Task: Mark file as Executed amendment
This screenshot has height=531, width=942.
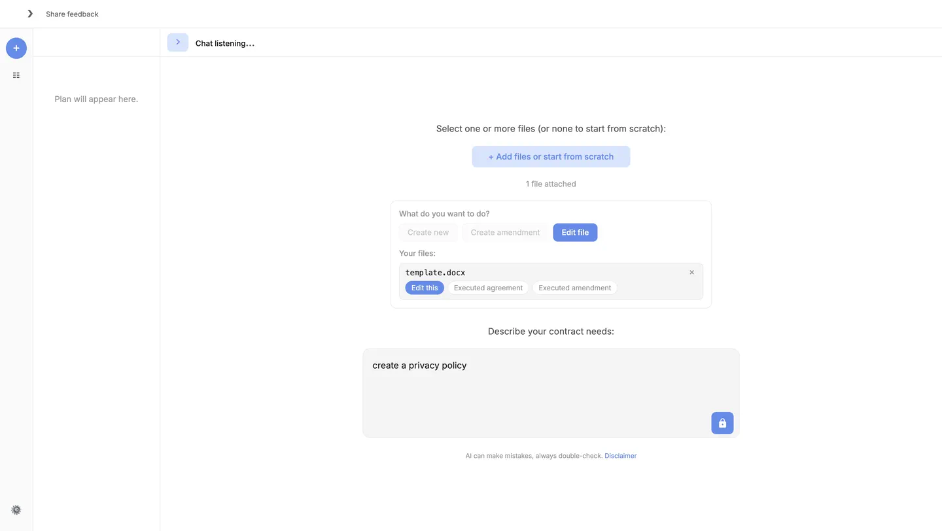Action: click(574, 288)
